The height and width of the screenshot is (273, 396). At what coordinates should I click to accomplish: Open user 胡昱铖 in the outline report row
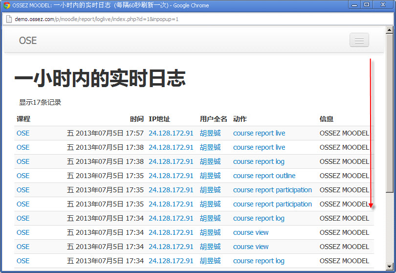point(210,176)
